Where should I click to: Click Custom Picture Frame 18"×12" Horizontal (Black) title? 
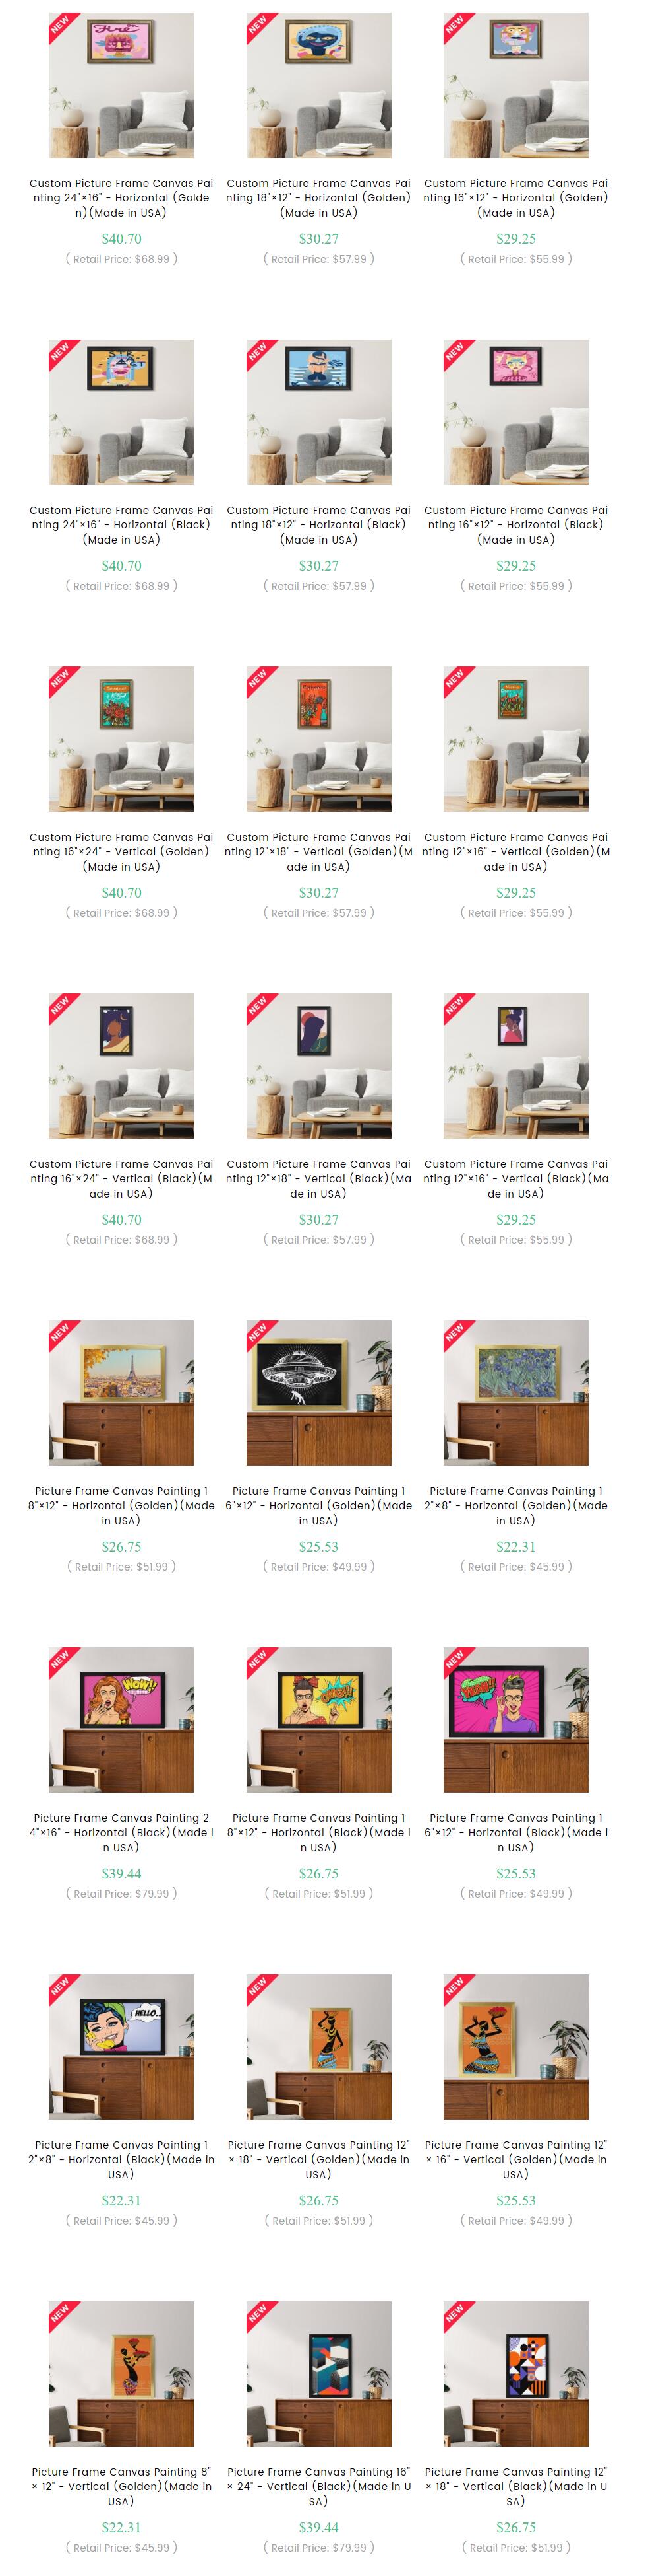318,525
